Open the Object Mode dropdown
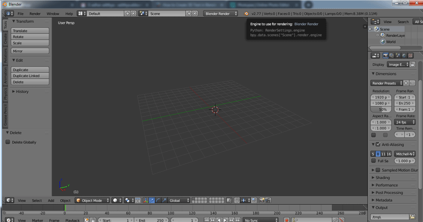The width and height of the screenshot is (423, 222). [92, 201]
